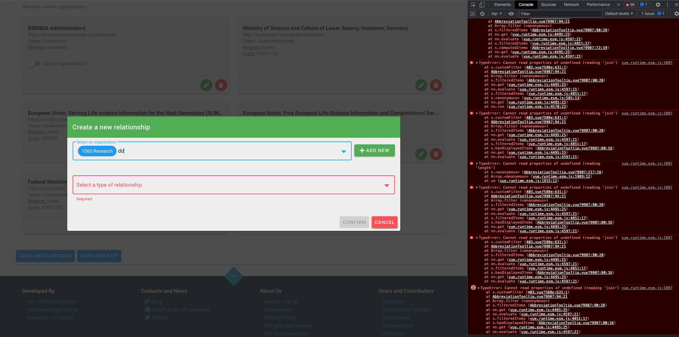Image resolution: width=679 pixels, height=337 pixels.
Task: Toggle the Lead organisation switch
Action: pyautogui.click(x=34, y=63)
